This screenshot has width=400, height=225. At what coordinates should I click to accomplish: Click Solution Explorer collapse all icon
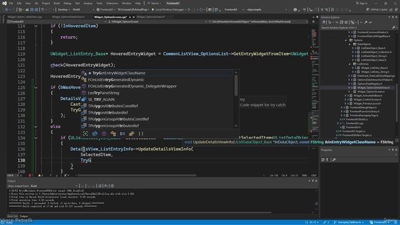point(342,22)
